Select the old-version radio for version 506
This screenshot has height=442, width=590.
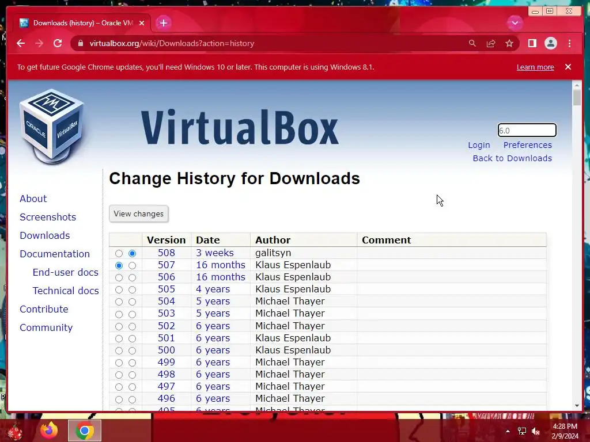pos(119,277)
